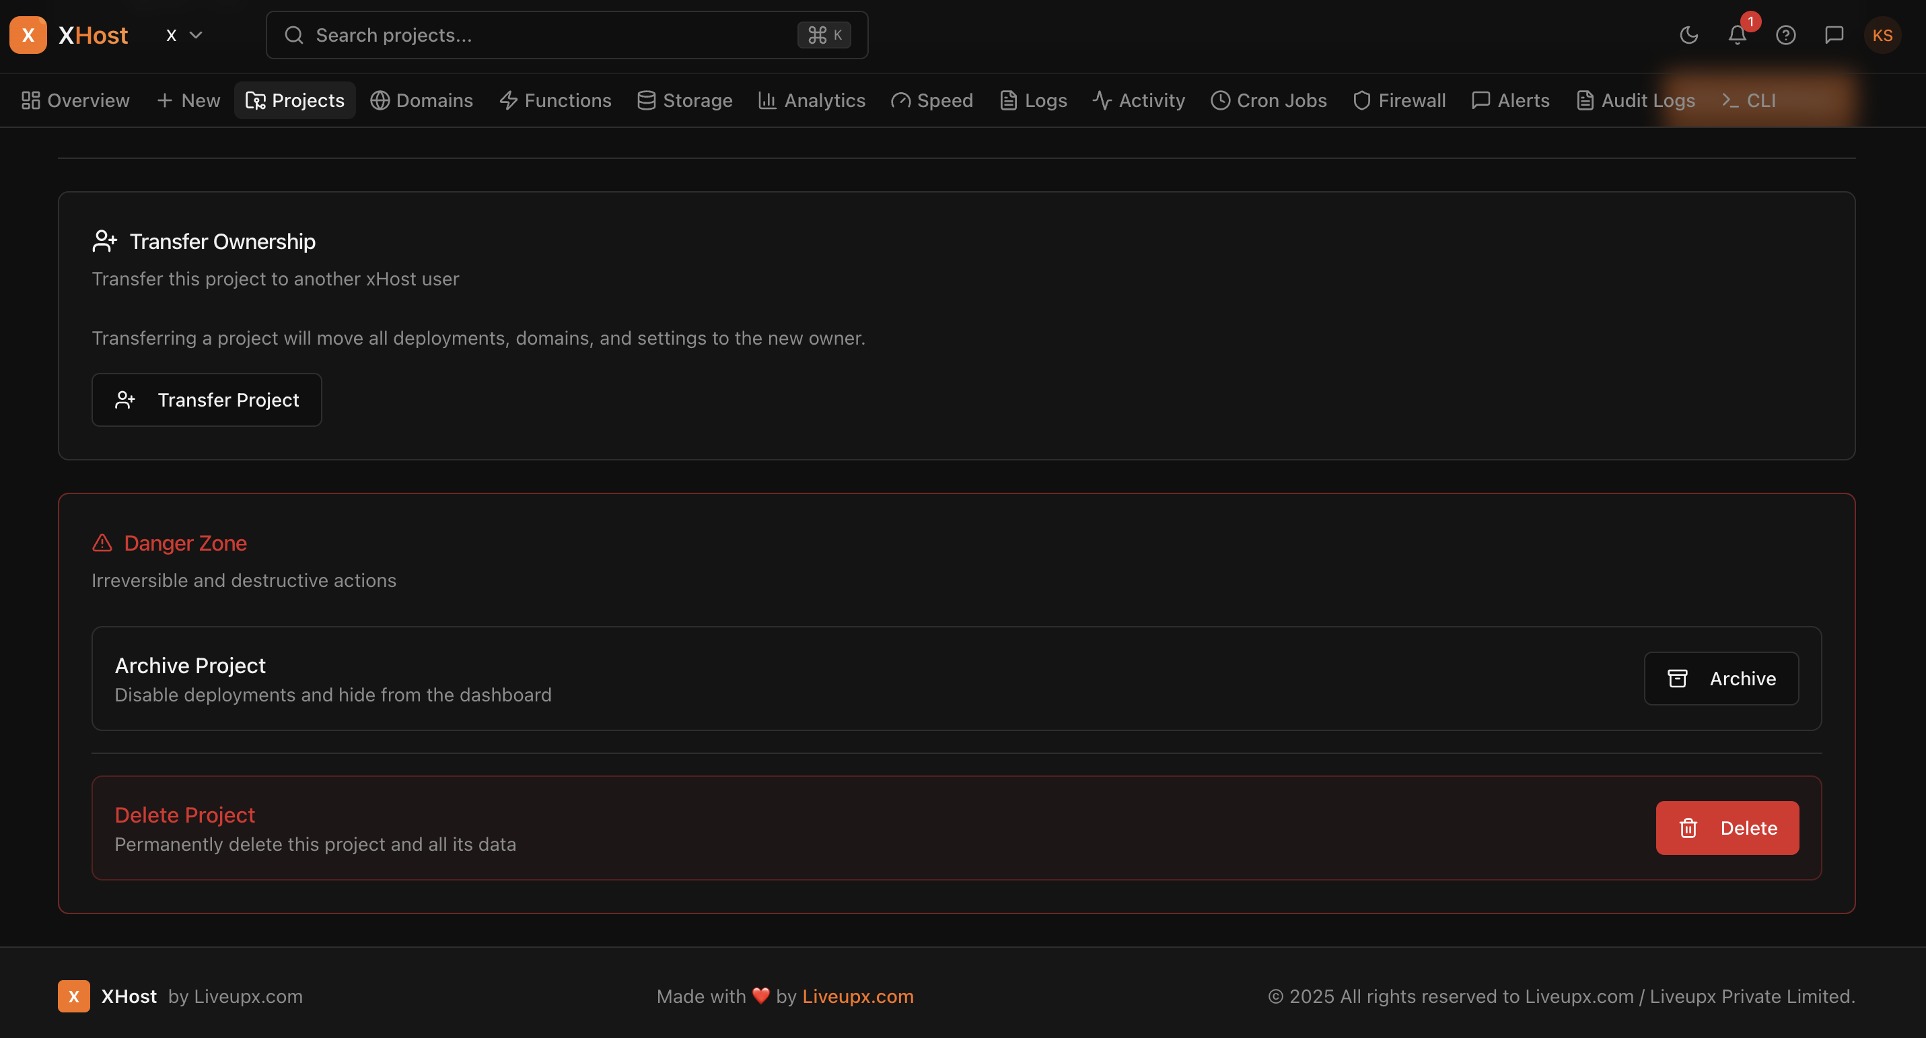Click the notifications bell icon

click(x=1736, y=34)
